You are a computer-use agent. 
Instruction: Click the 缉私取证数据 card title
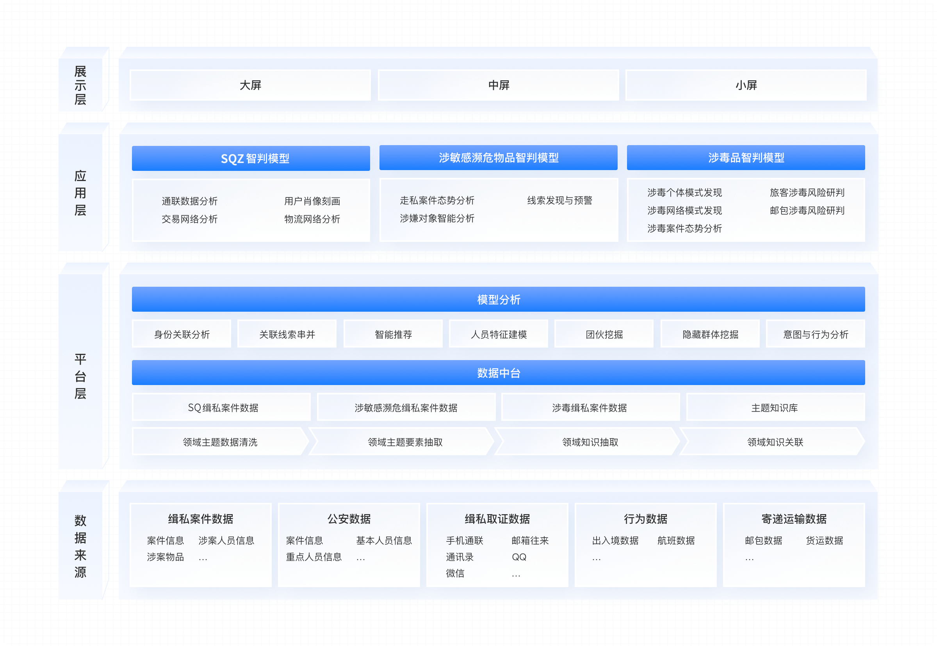point(497,518)
